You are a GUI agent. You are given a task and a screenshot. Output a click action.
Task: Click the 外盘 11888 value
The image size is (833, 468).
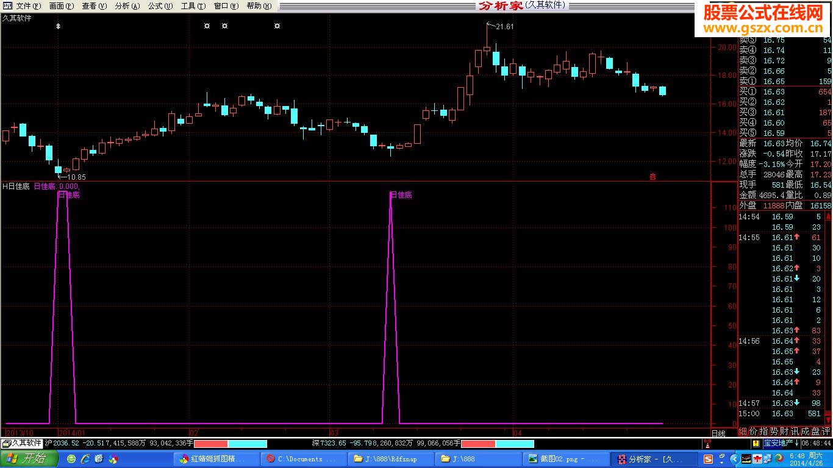(774, 206)
